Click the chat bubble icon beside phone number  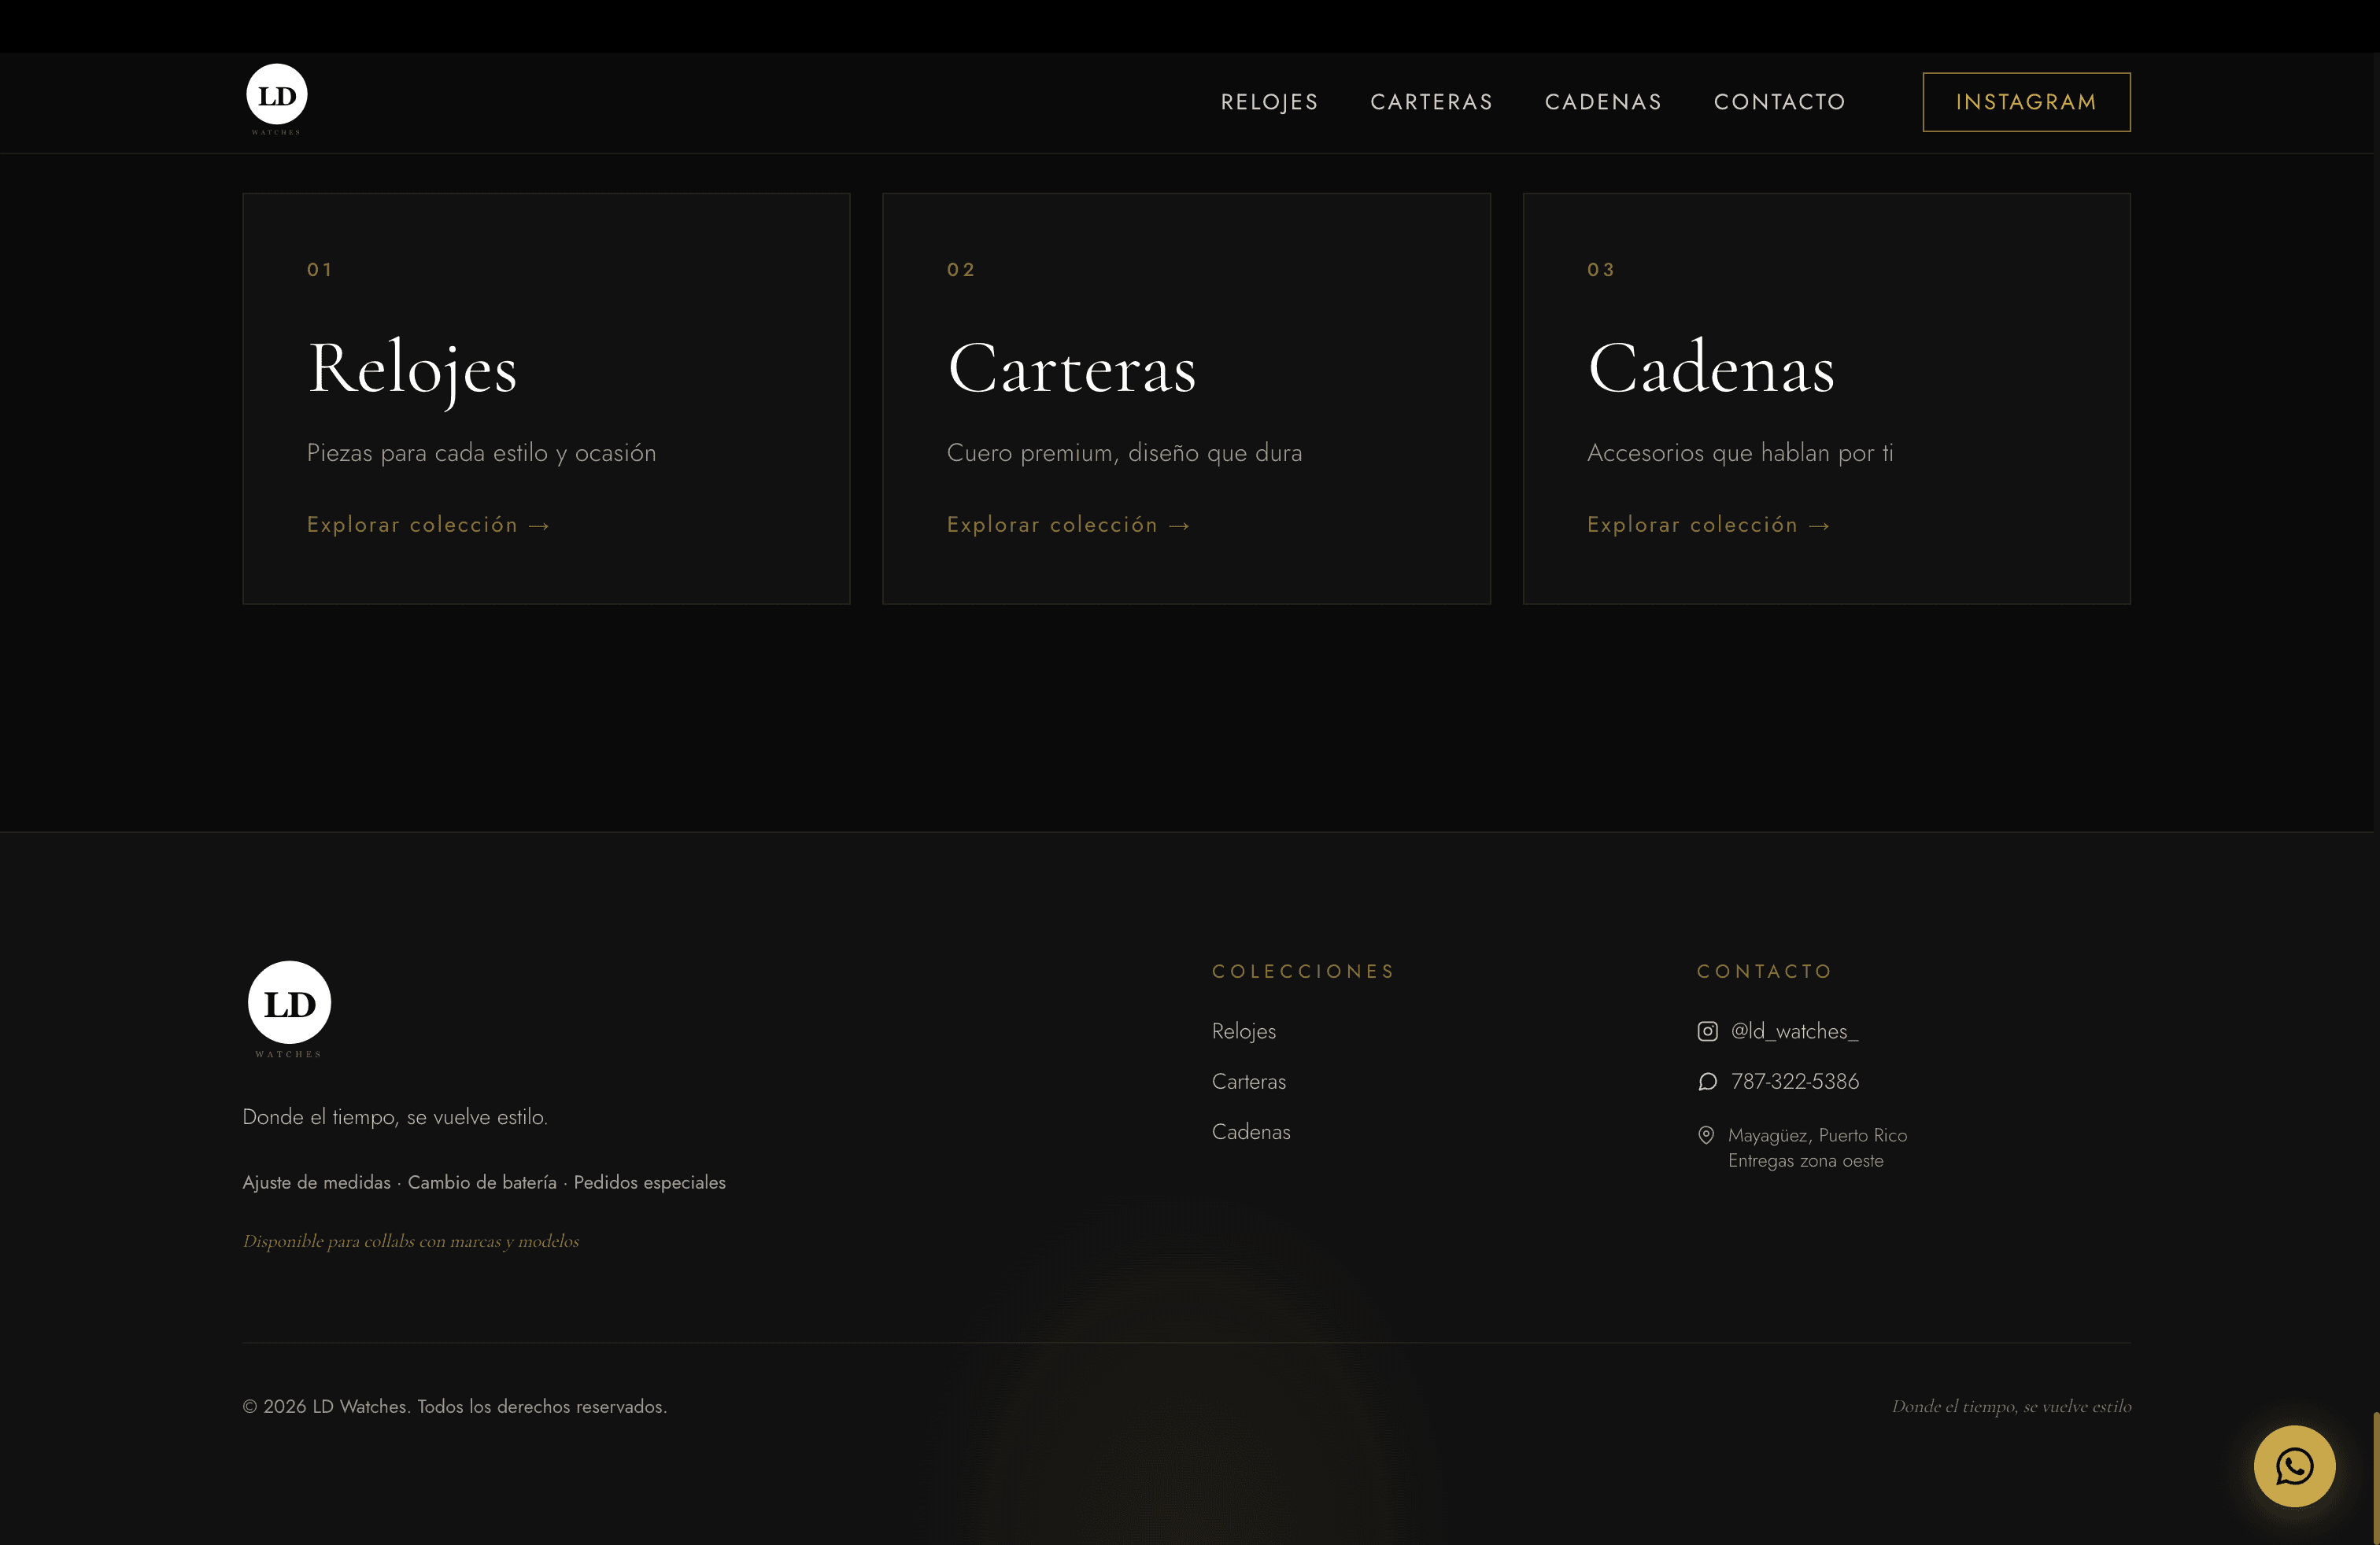click(x=1707, y=1082)
